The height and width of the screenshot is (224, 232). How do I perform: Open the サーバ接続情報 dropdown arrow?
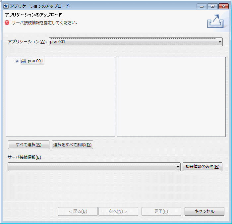[x=178, y=167]
